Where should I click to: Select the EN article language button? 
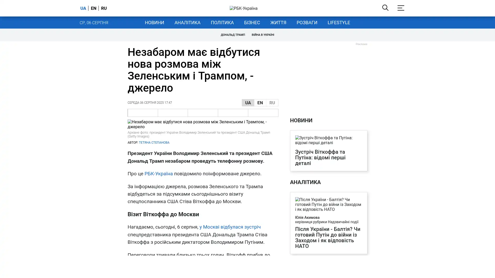[x=260, y=103]
